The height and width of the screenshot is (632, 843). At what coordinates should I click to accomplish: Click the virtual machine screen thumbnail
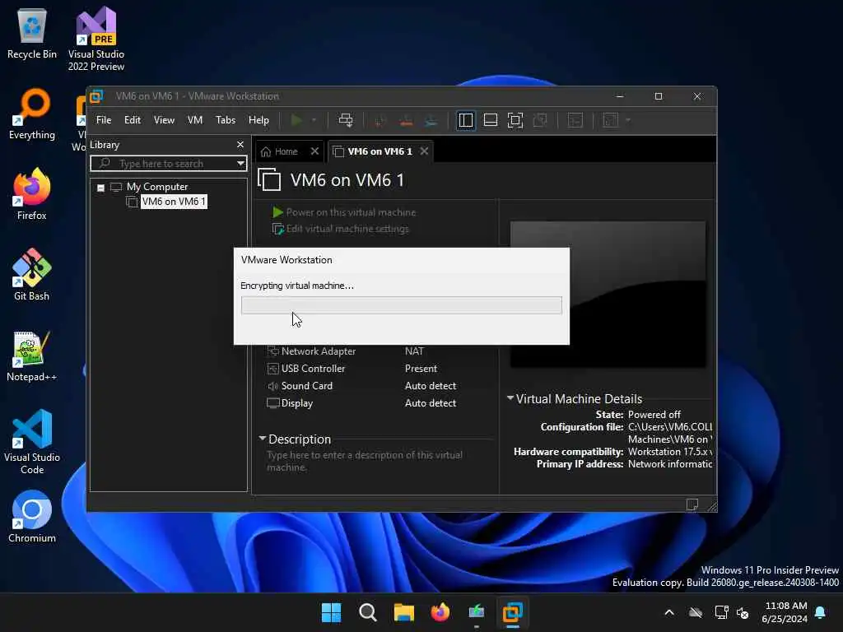[x=608, y=295]
